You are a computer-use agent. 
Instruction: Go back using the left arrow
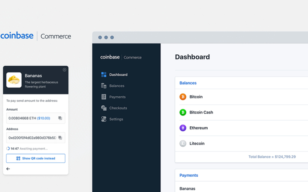[x=8, y=169]
